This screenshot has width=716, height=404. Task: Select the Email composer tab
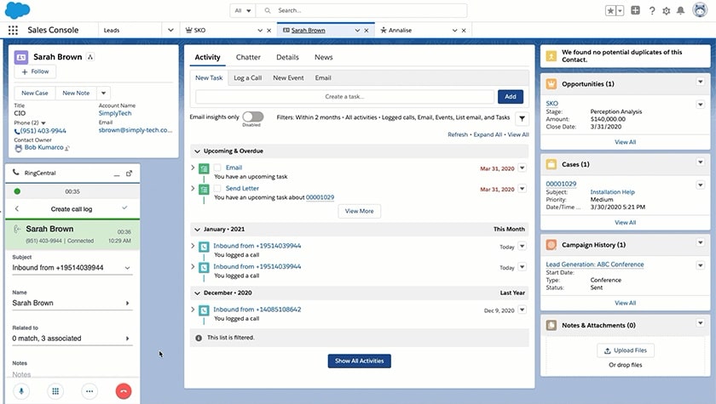(x=323, y=78)
